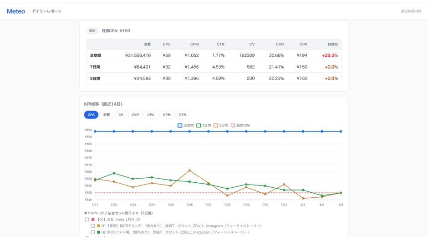Click the 162309 CV value
The image size is (428, 240).
(x=247, y=55)
